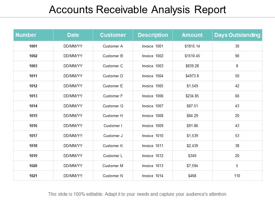Select the Customer B cell
This screenshot has width=275, height=206.
[113, 56]
